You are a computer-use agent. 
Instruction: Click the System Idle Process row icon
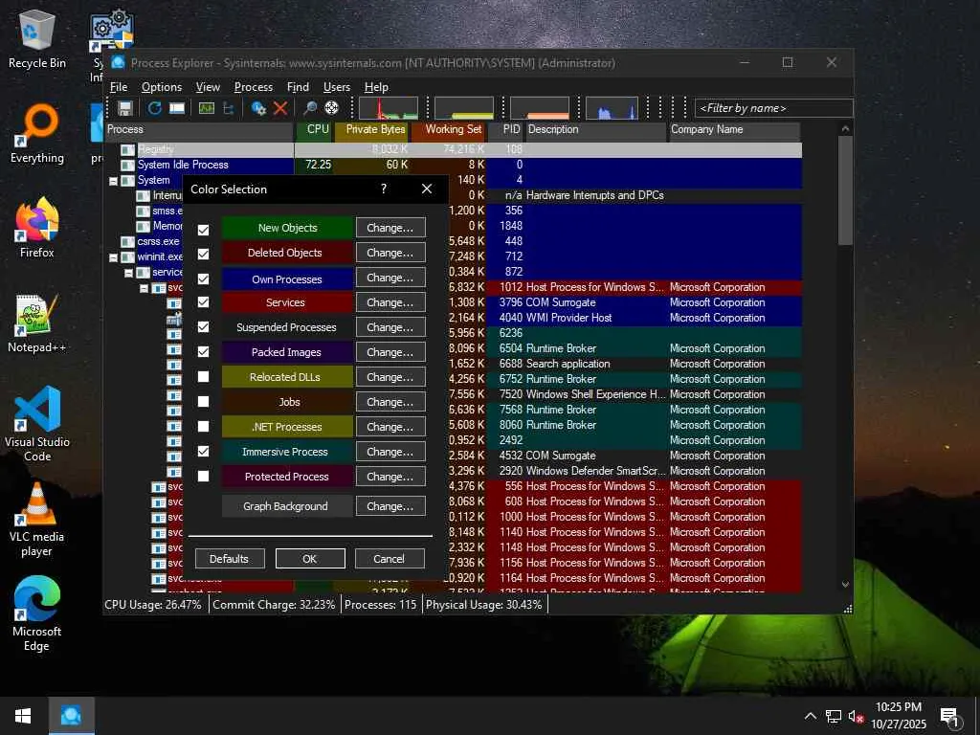[127, 165]
